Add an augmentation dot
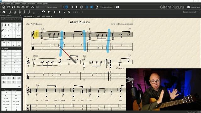This screenshot has width=201, height=113. [39, 13]
